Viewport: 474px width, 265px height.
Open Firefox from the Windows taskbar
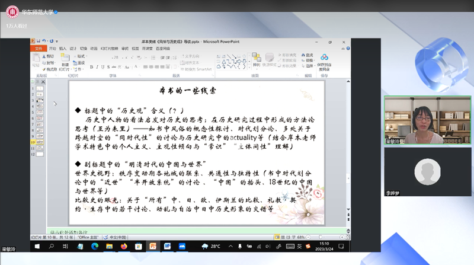click(x=124, y=245)
